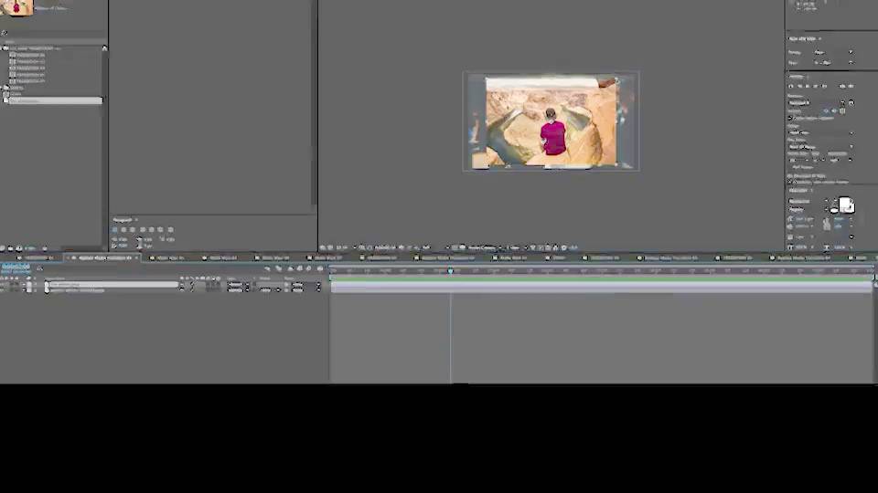This screenshot has width=878, height=493.
Task: Toggle Motion Blur icon in timeline
Action: 308,268
